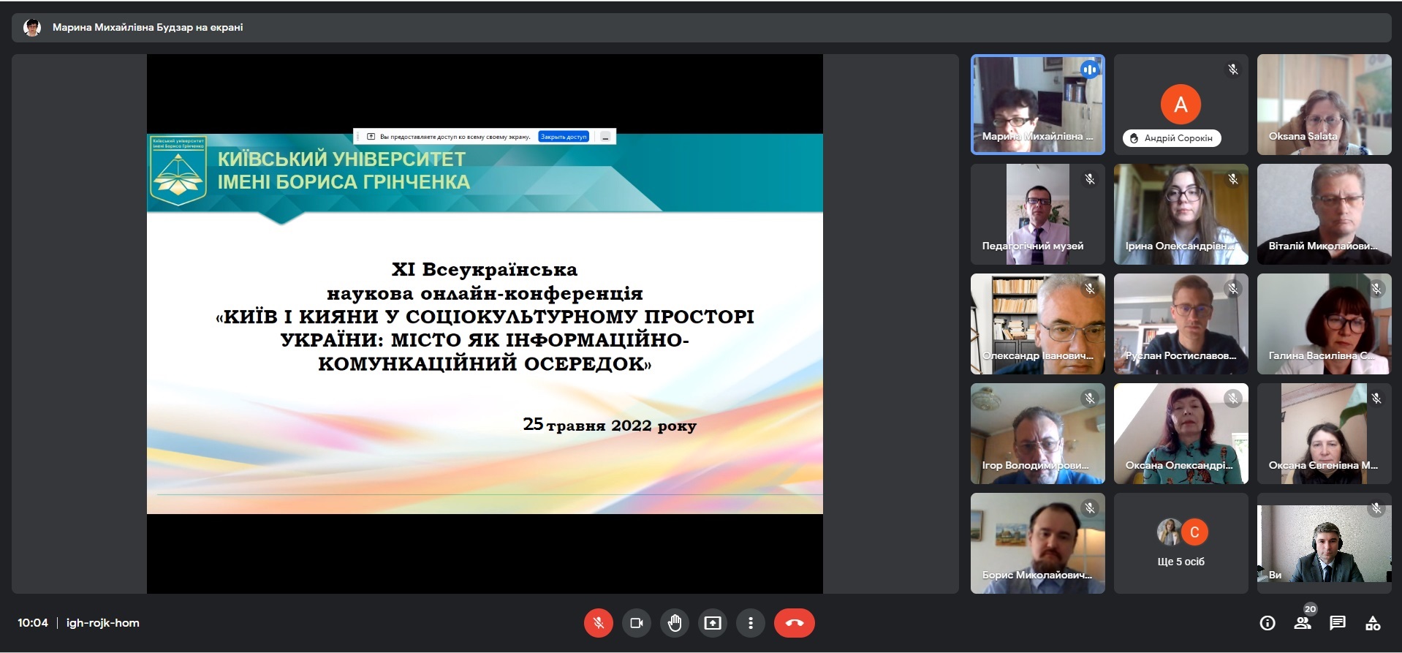The image size is (1402, 653).
Task: Click the presenter avatar in top bar
Action: (32, 28)
